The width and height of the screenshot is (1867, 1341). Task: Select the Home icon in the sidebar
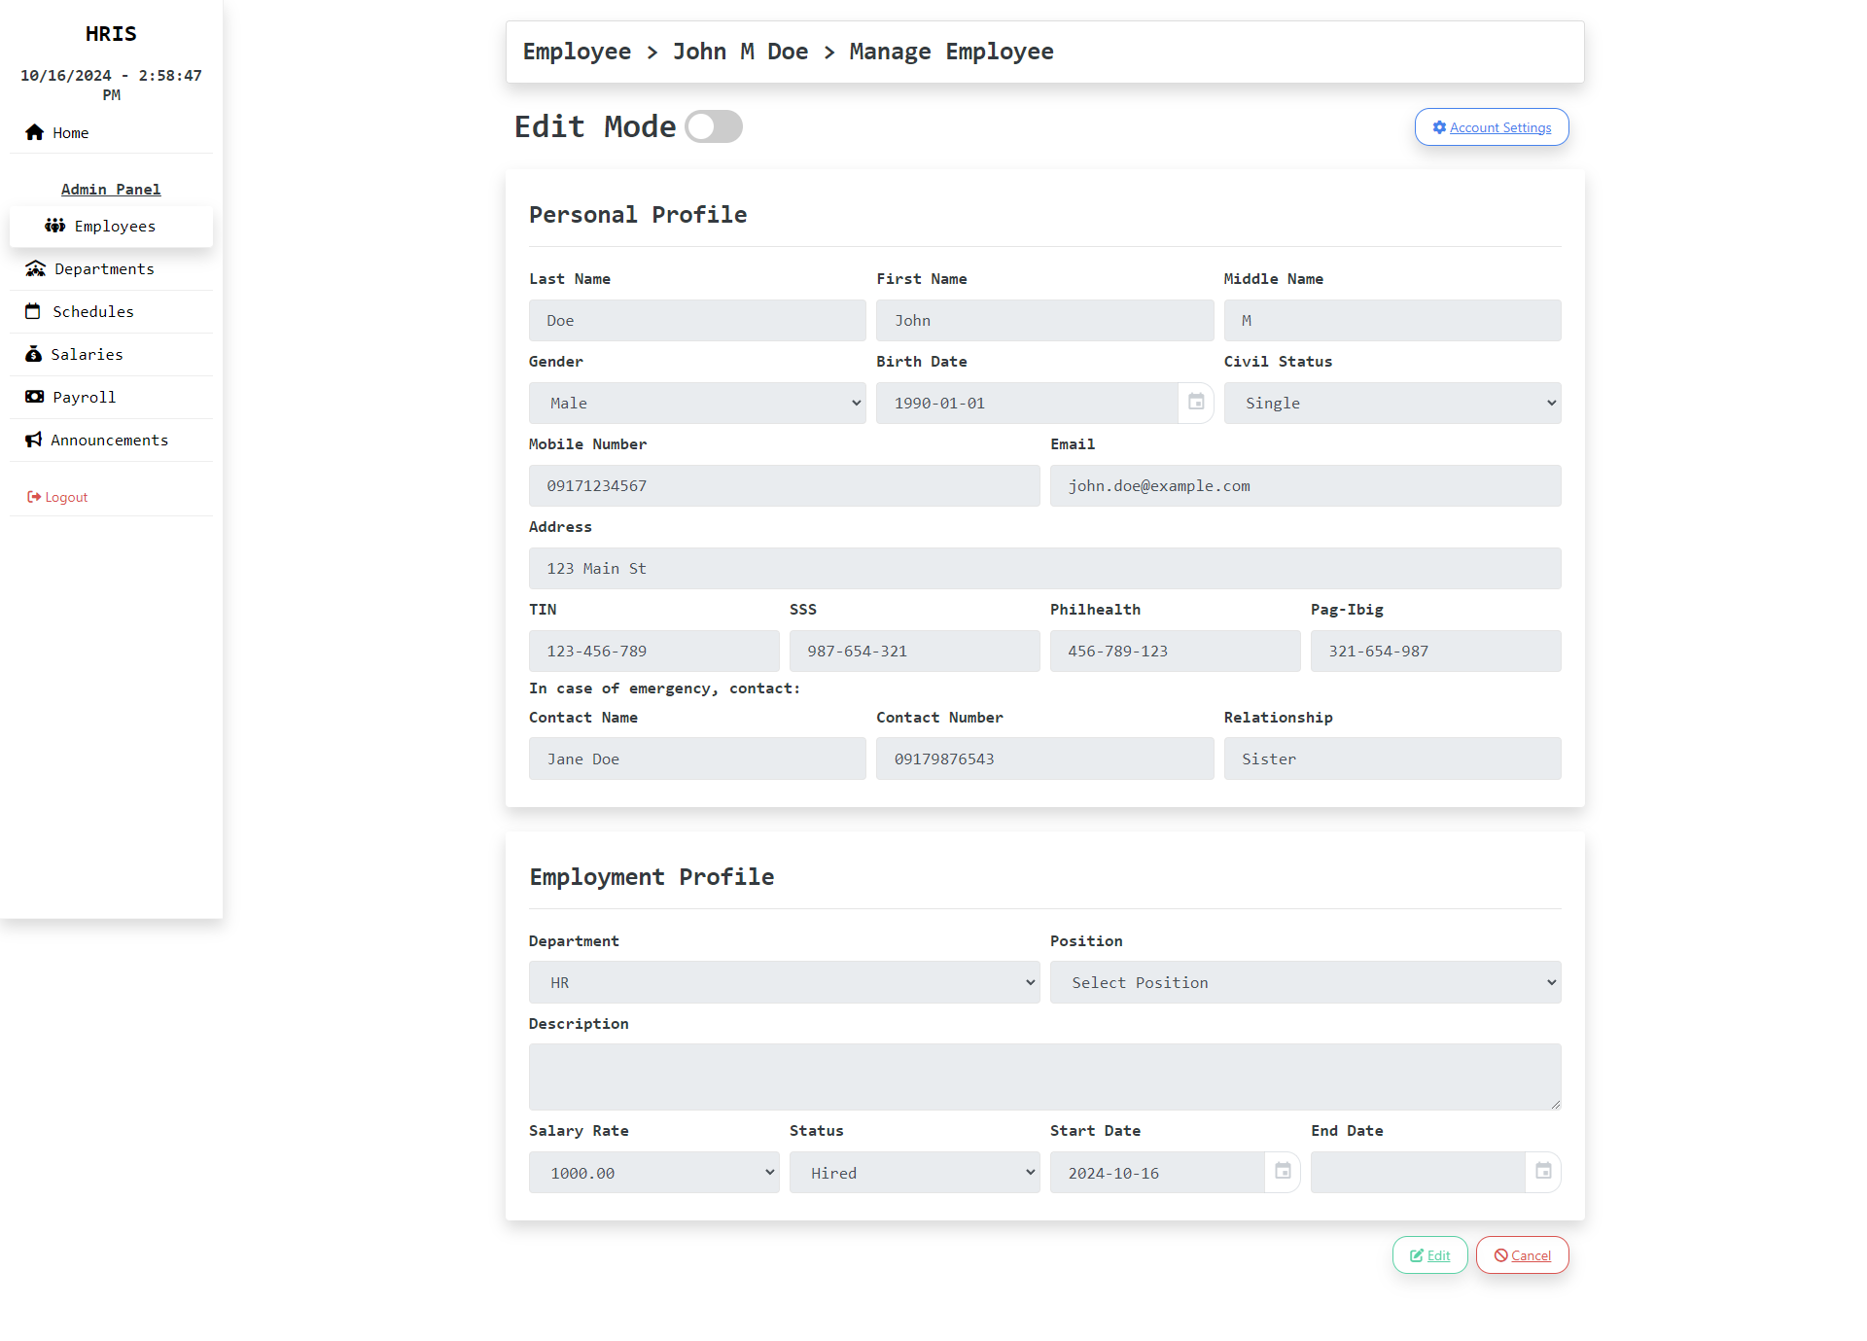click(x=35, y=132)
